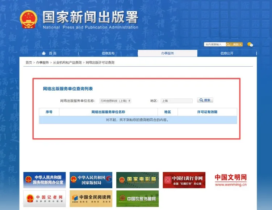Open 国家电影局 banner link

click(138, 180)
